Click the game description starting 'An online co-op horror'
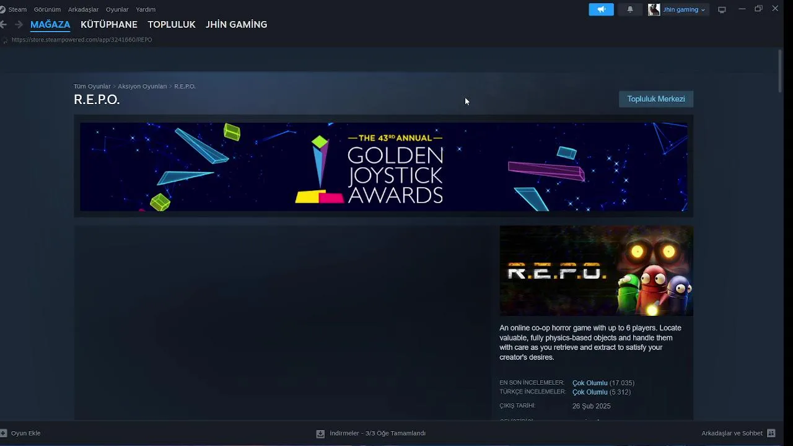 [590, 343]
